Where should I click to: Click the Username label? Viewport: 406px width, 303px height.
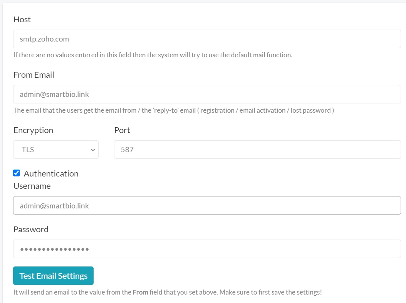[x=32, y=186]
